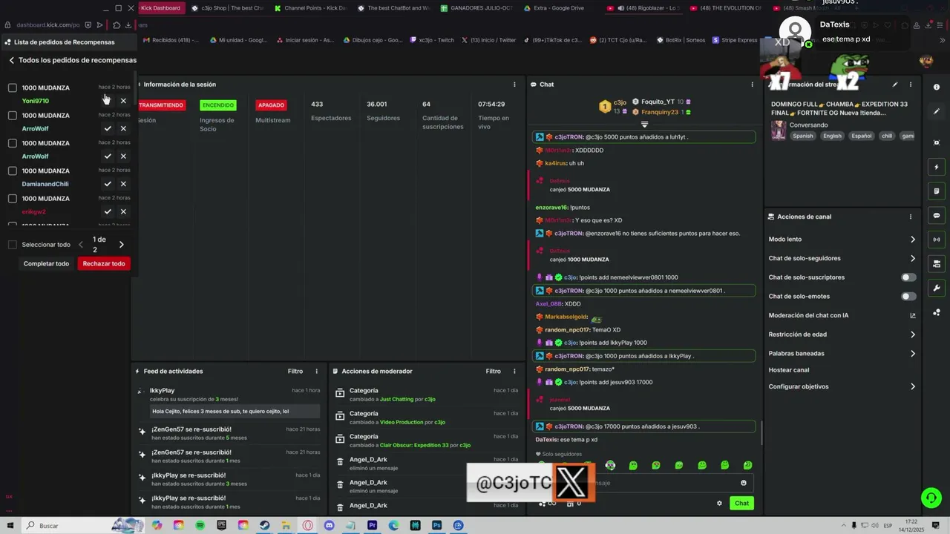Reject DamianandChili's reward request
The image size is (950, 534).
pos(123,184)
